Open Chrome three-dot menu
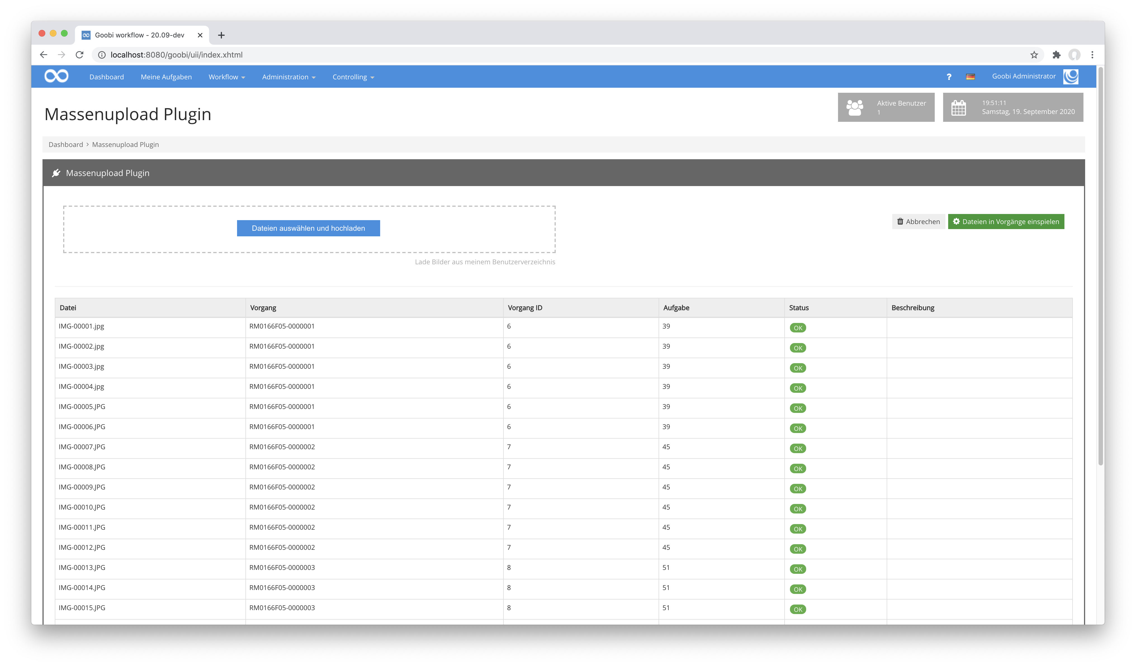 [1092, 54]
